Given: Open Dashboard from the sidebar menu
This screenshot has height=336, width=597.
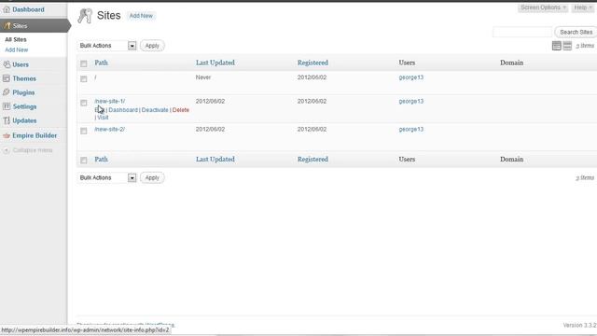Looking at the screenshot, I should point(28,9).
